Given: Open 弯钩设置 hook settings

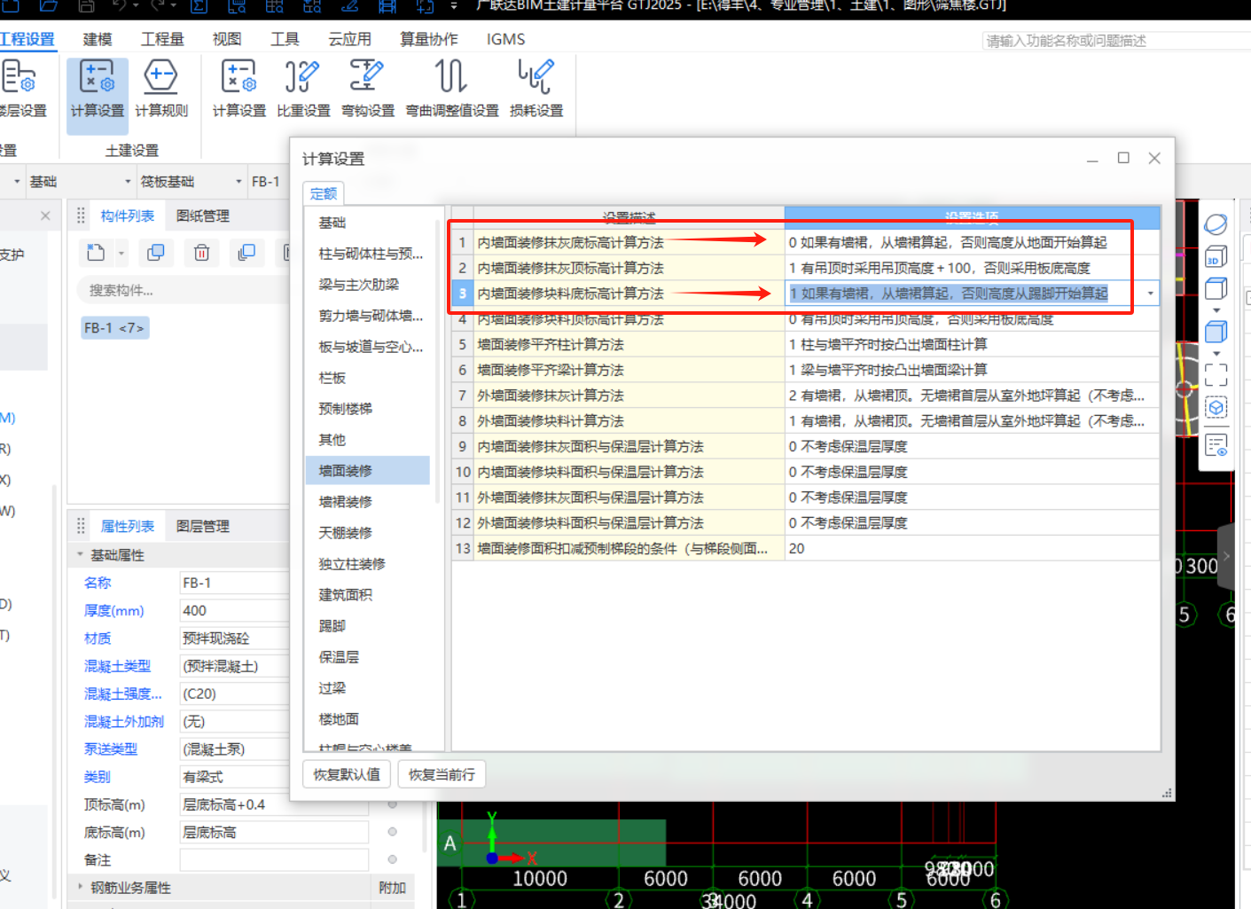Looking at the screenshot, I should 368,89.
